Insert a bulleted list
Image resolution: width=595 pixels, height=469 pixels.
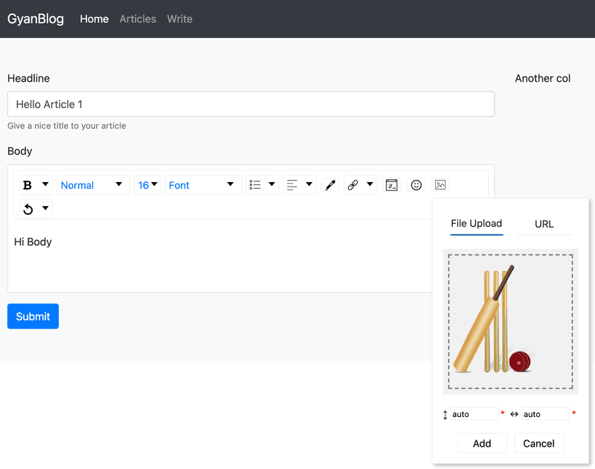click(257, 184)
